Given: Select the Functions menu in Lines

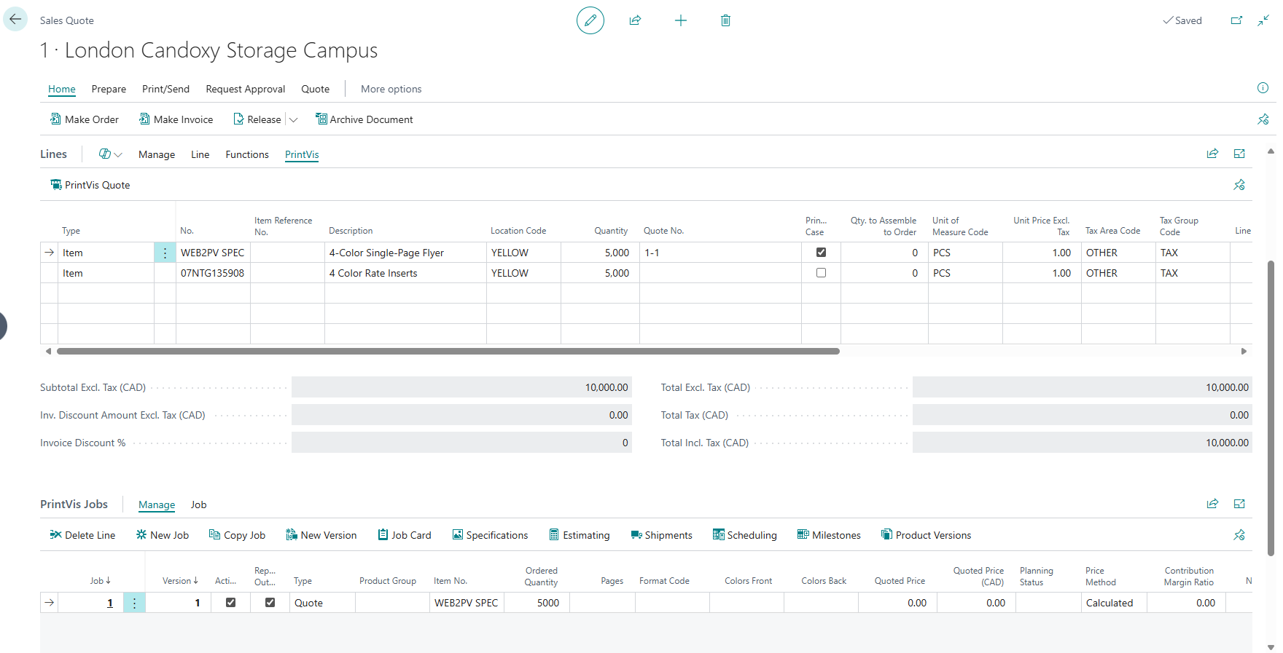Looking at the screenshot, I should [x=247, y=154].
